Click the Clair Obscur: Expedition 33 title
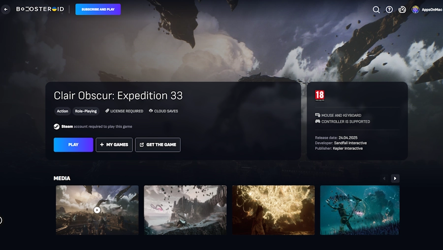Image resolution: width=443 pixels, height=250 pixels. [118, 96]
